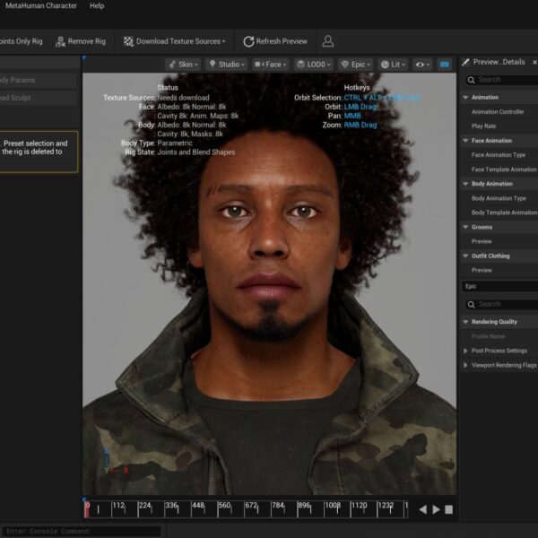The height and width of the screenshot is (538, 538).
Task: Click Joints Only Rig button
Action: [22, 41]
